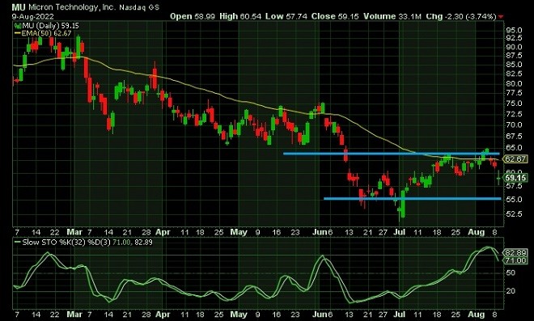Click the 95.0 price axis label
The image size is (534, 321).
(515, 30)
